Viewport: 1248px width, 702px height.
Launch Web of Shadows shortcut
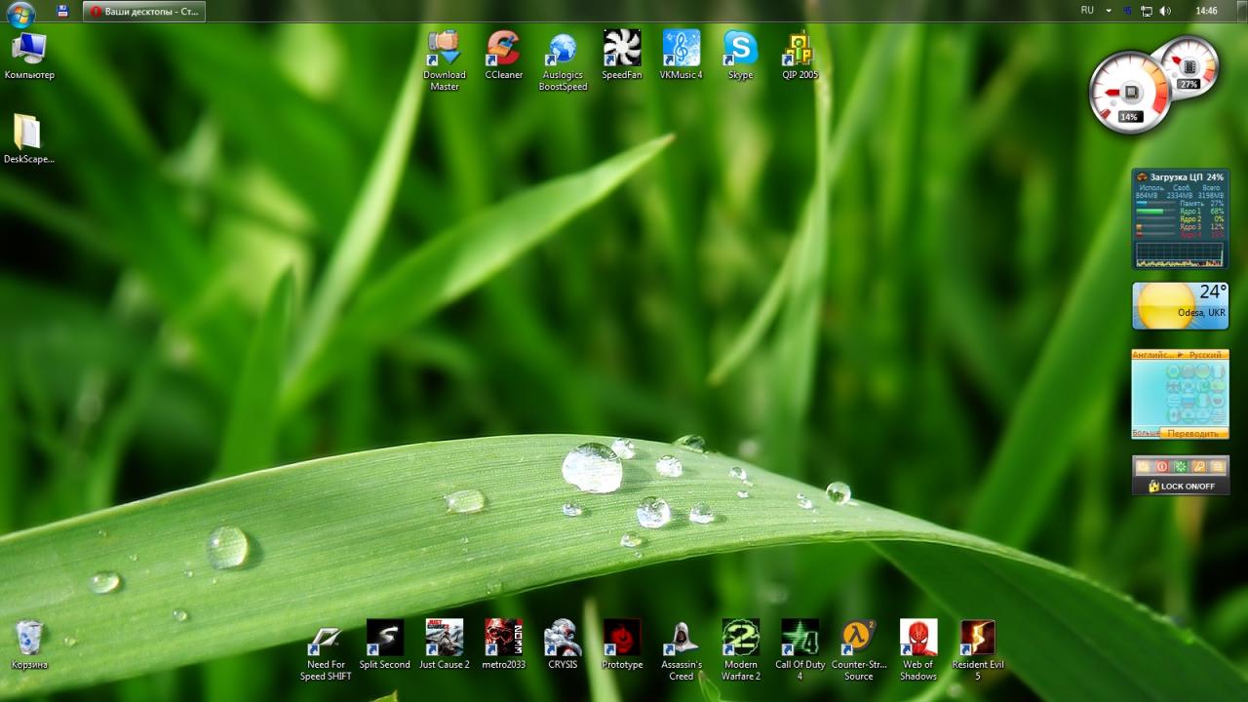(918, 650)
